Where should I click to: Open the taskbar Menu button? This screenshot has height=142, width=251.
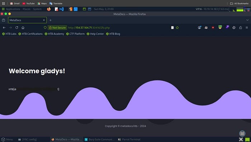7,139
